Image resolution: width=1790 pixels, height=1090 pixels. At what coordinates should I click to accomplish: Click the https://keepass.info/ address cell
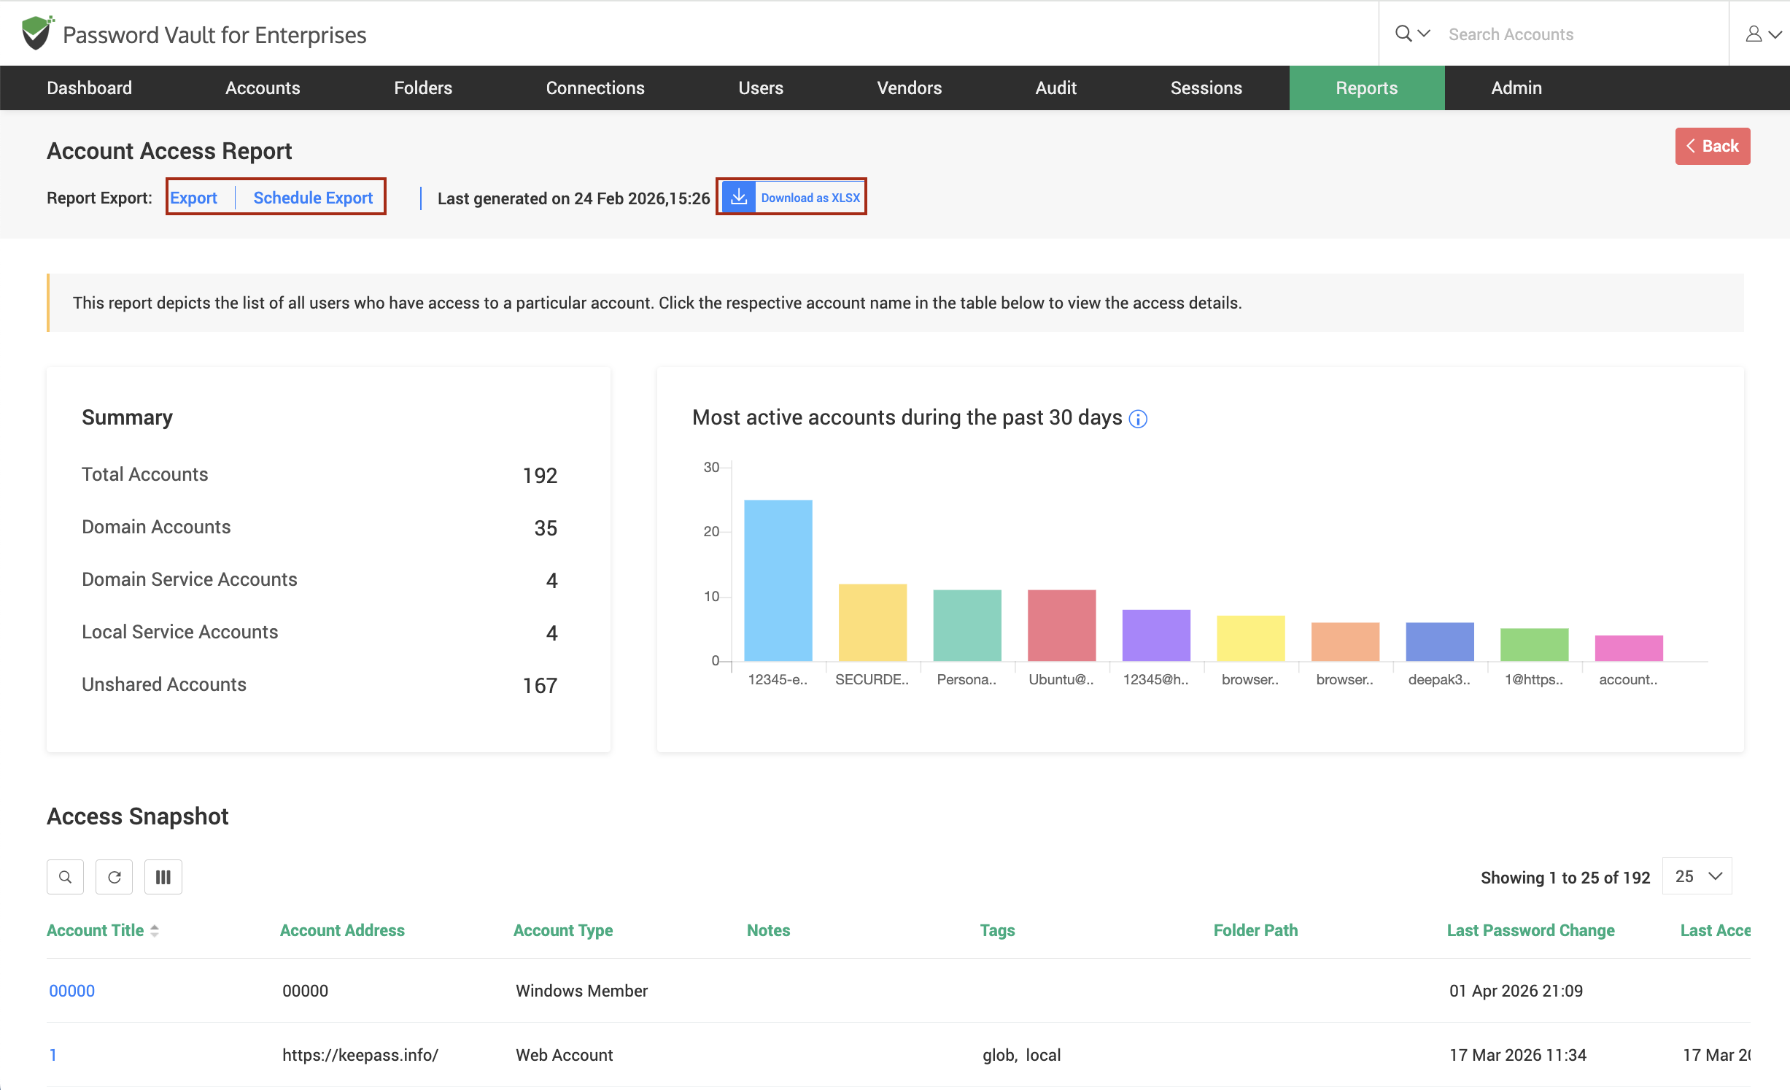coord(360,1055)
